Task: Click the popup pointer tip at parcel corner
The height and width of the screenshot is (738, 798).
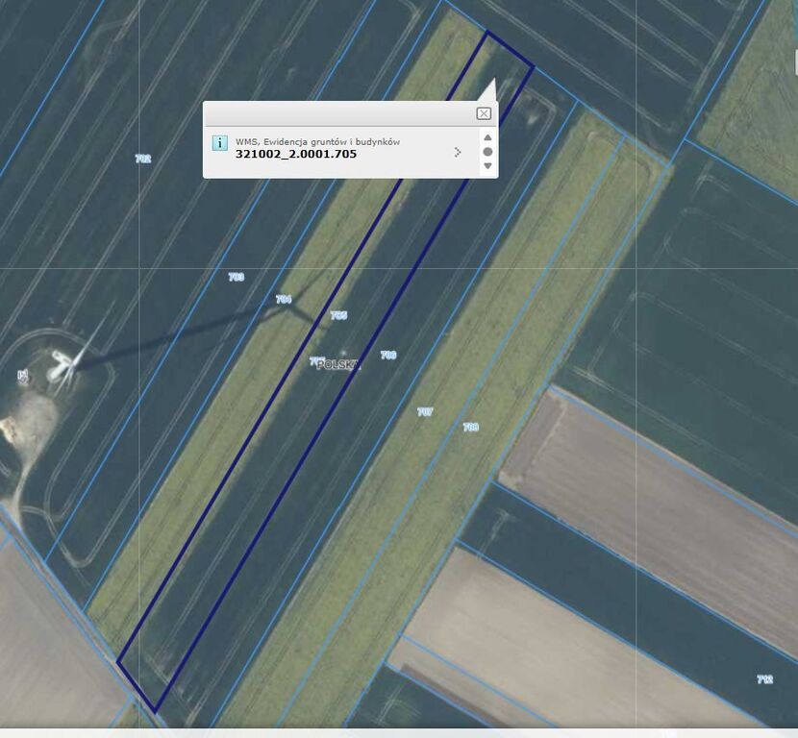Action: [x=494, y=79]
